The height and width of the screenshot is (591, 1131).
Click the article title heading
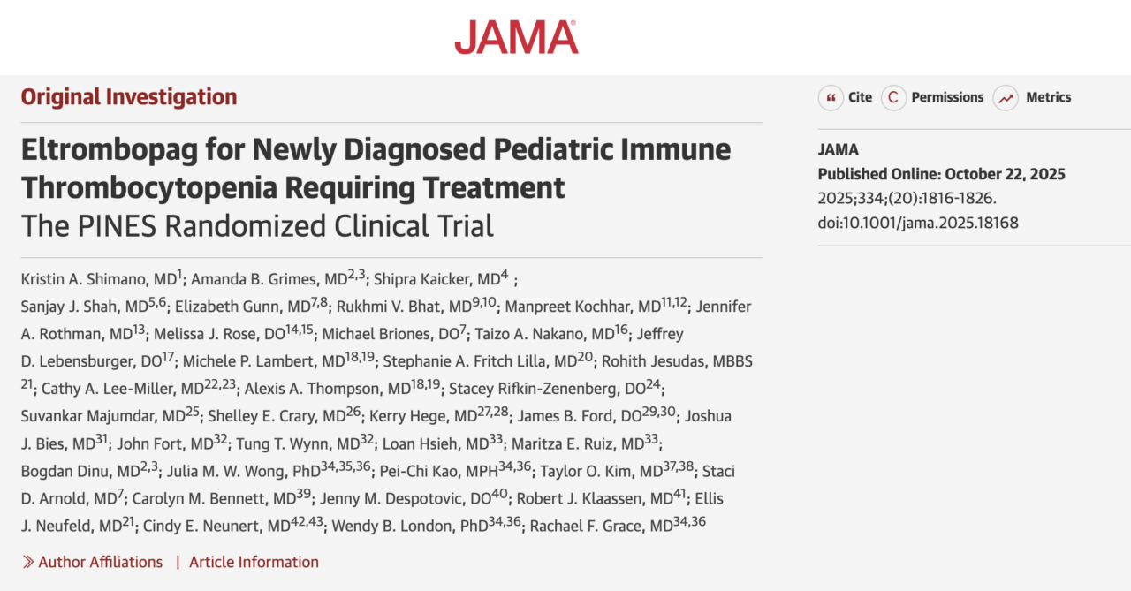point(376,169)
